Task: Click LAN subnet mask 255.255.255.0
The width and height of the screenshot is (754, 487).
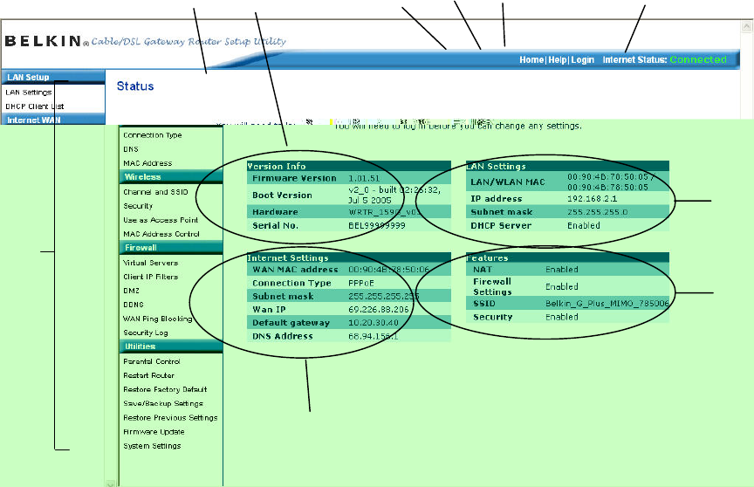Action: (x=597, y=211)
